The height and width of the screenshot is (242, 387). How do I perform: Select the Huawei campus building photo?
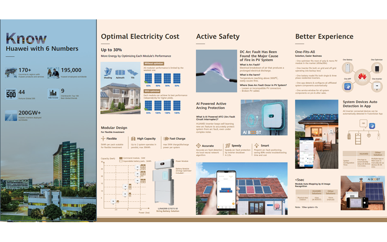coord(48,180)
